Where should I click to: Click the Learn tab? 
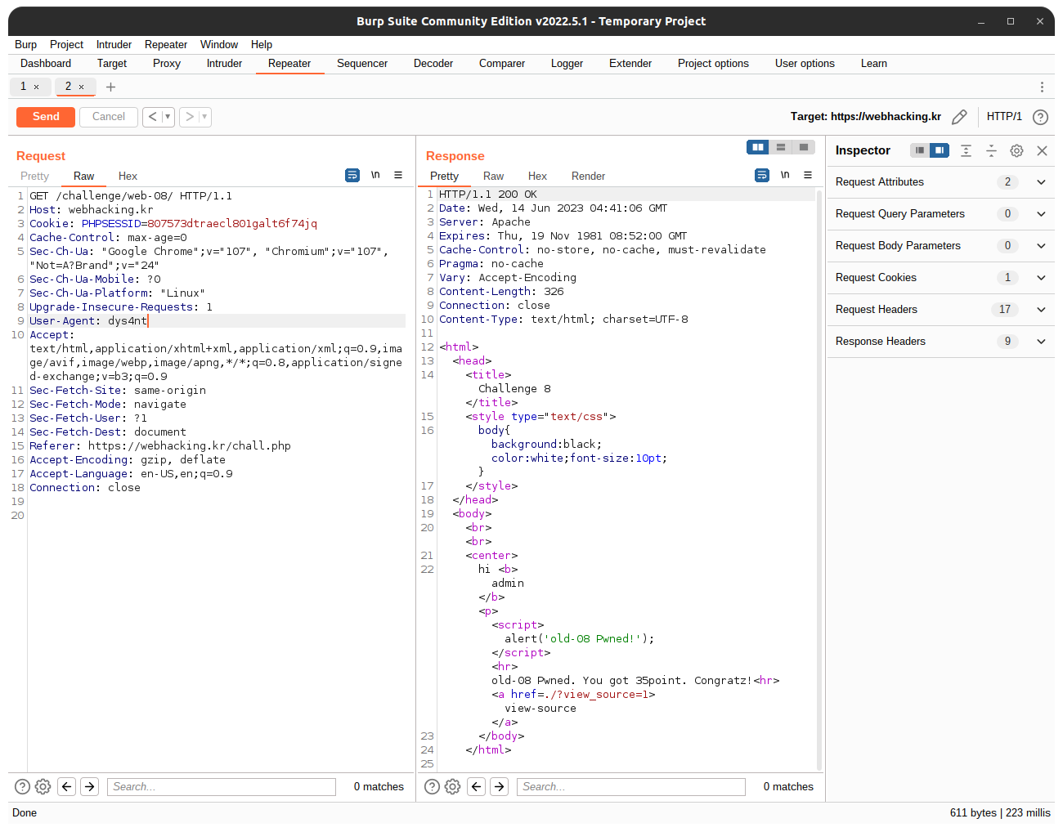874,63
